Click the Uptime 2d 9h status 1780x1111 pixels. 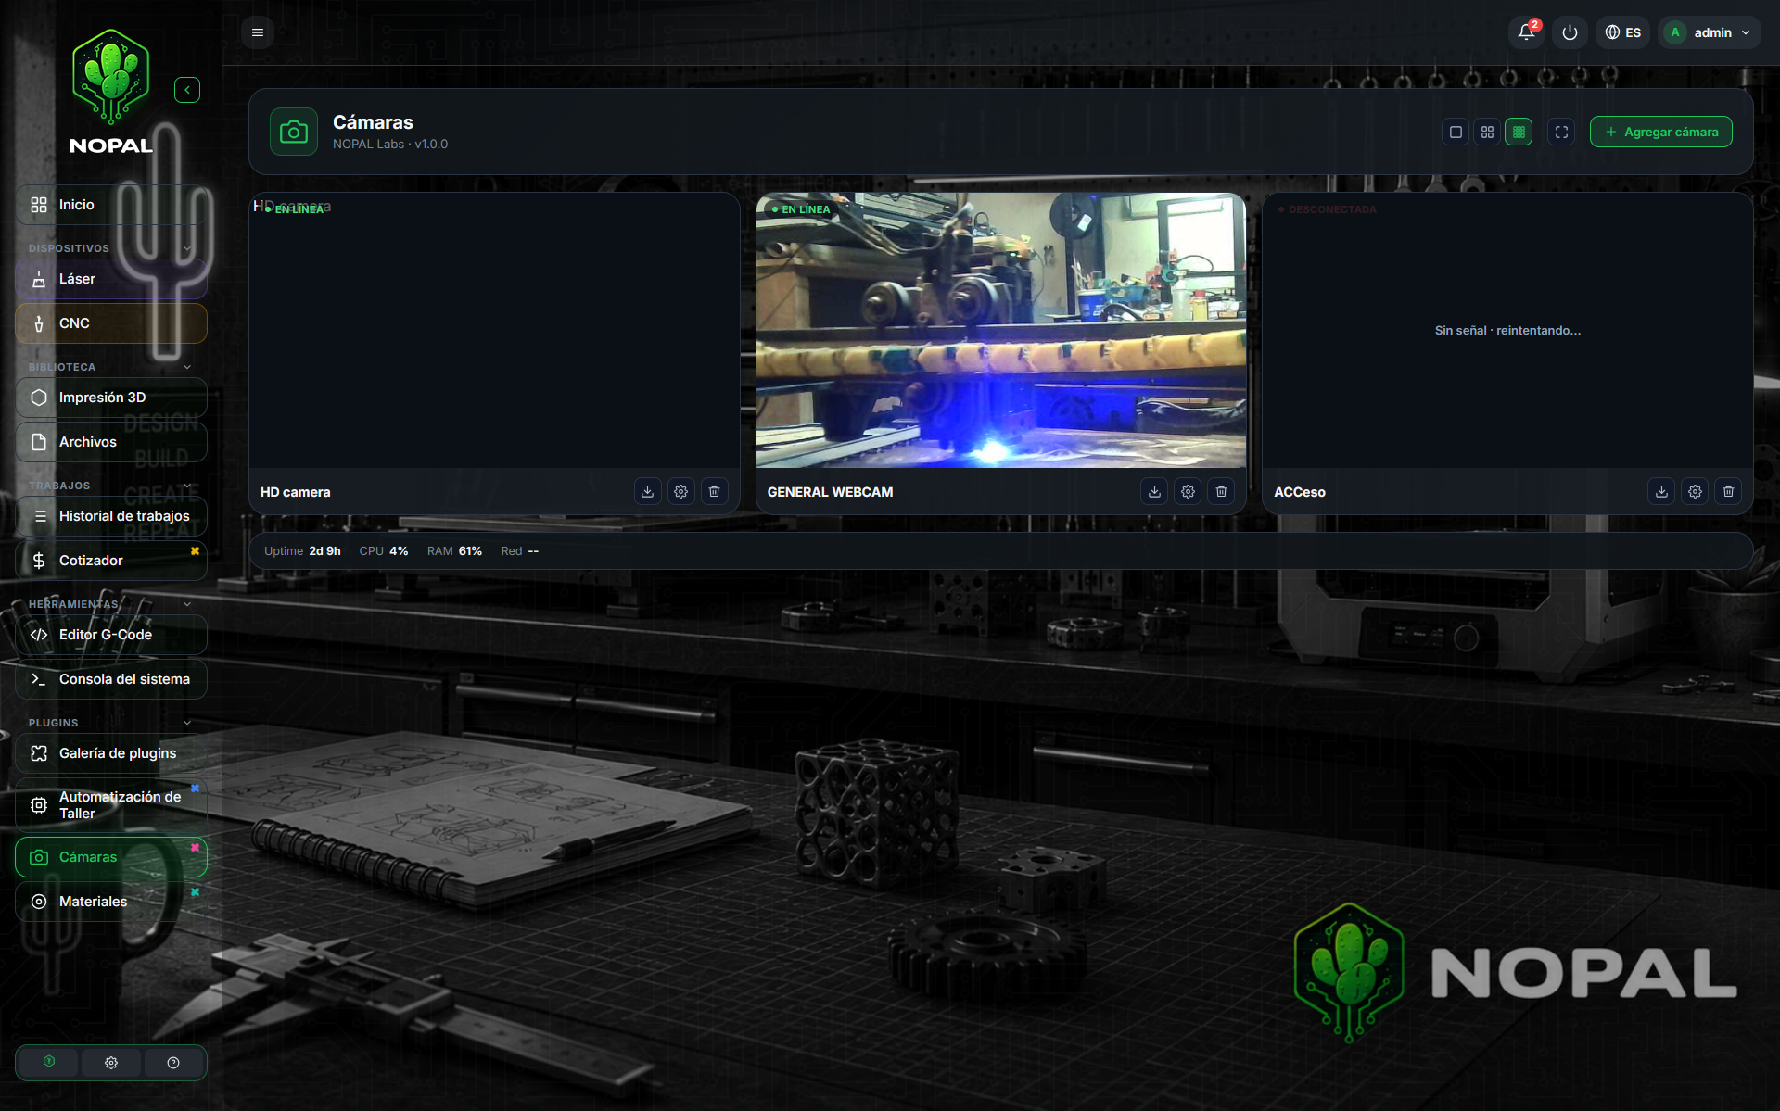pyautogui.click(x=302, y=550)
